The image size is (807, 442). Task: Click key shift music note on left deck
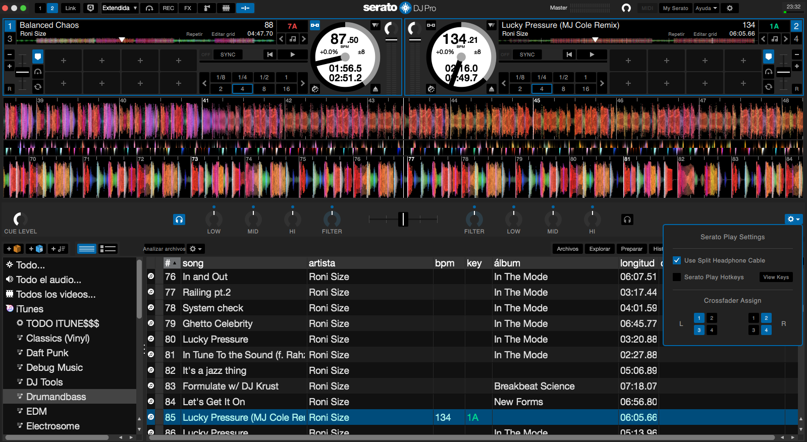coord(293,39)
